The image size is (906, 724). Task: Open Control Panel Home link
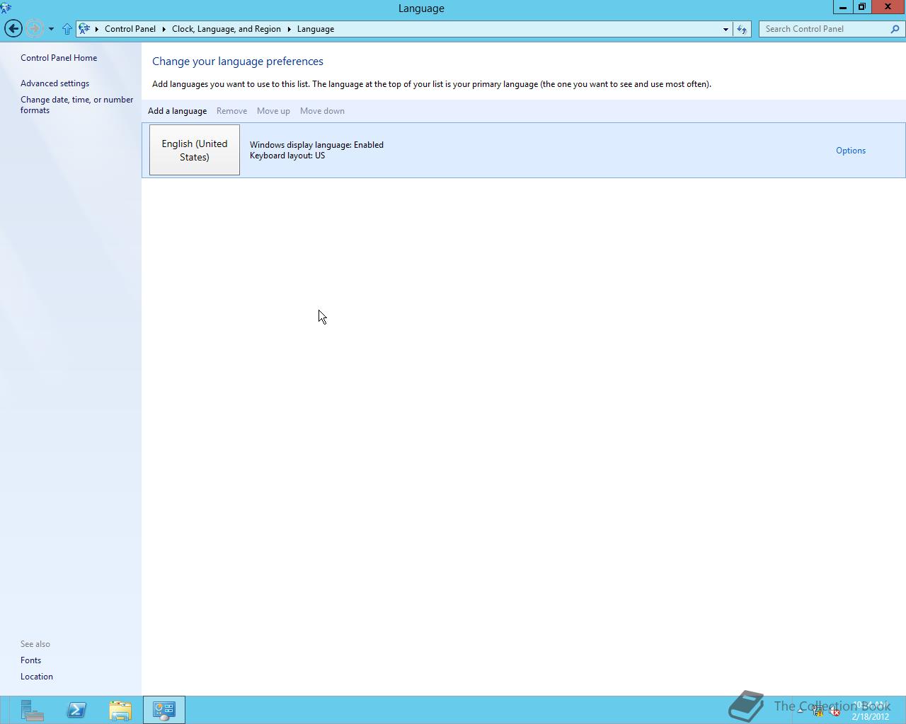click(59, 58)
